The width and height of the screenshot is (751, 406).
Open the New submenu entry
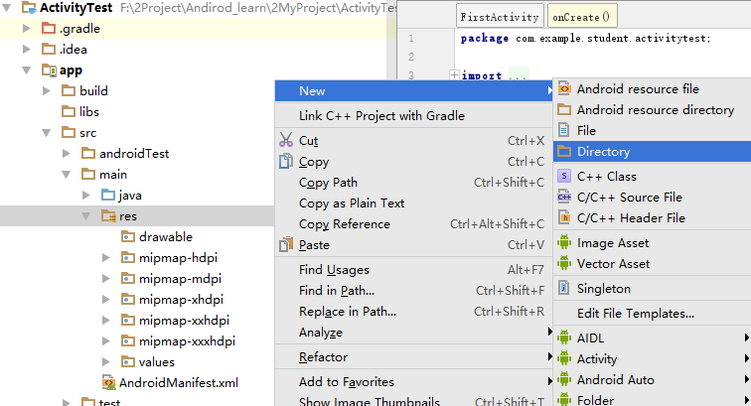click(x=414, y=91)
